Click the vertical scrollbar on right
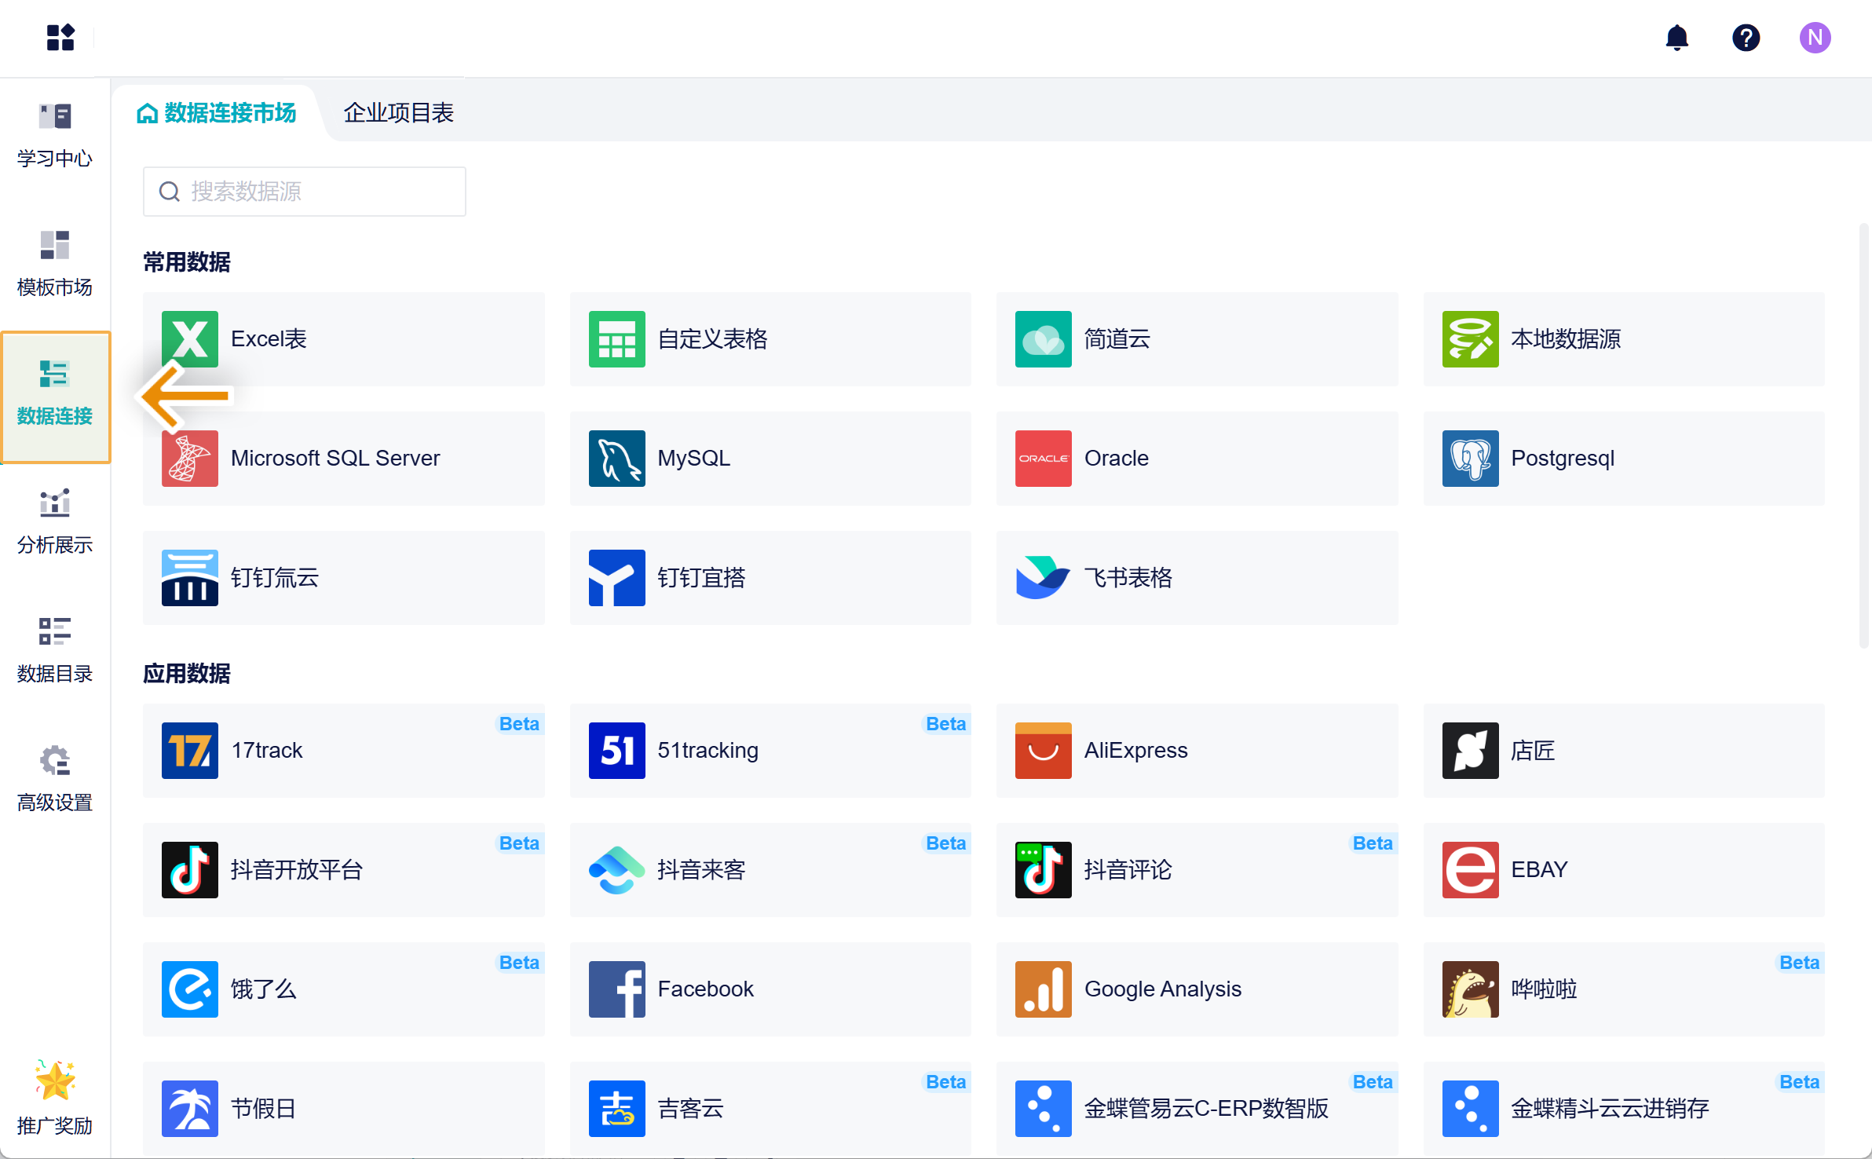The image size is (1872, 1159). [1863, 436]
